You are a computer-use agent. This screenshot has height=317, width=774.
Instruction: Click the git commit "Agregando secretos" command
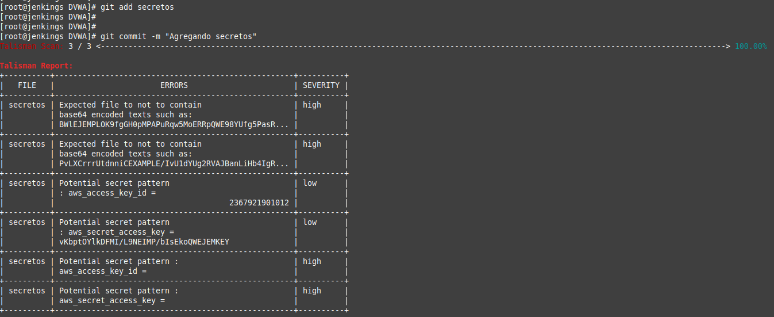178,36
